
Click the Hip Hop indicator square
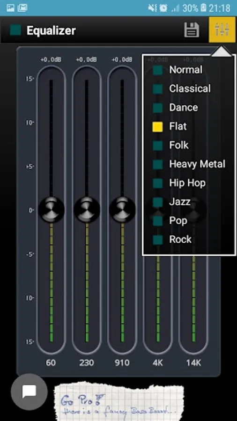[158, 183]
